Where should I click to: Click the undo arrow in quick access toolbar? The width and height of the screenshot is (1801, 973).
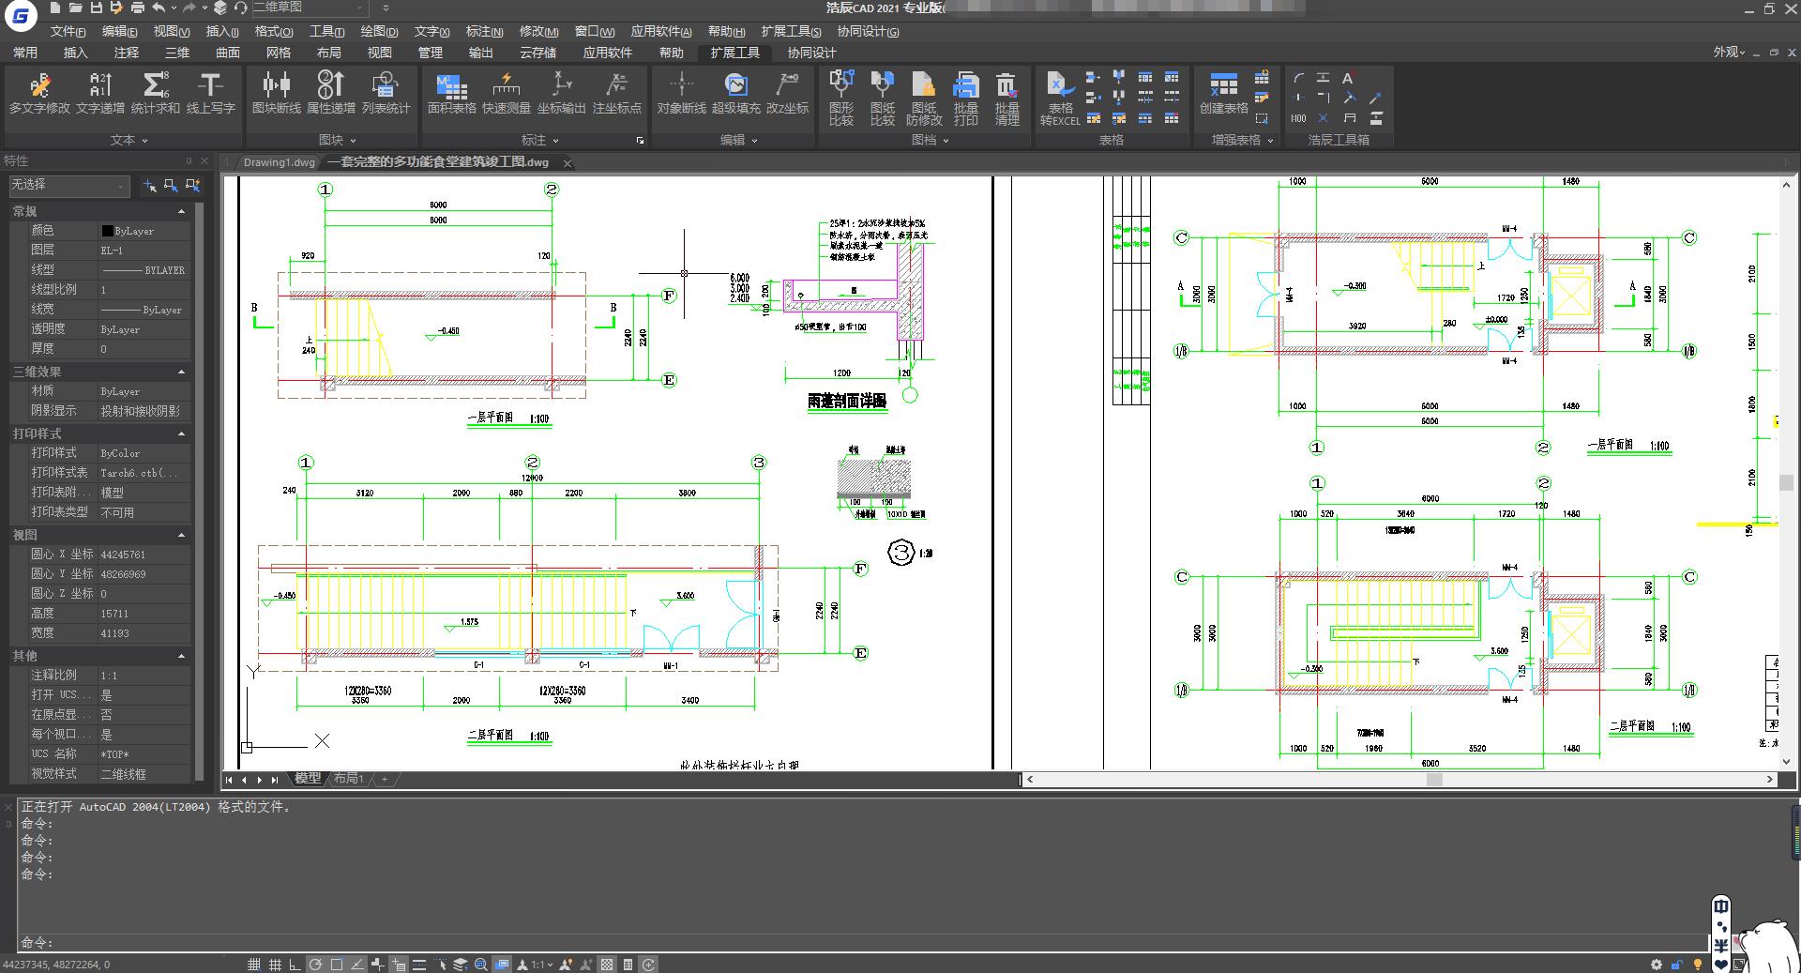click(x=159, y=8)
